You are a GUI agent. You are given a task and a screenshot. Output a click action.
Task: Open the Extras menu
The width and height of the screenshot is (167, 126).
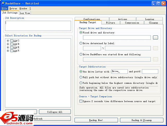click(13, 9)
